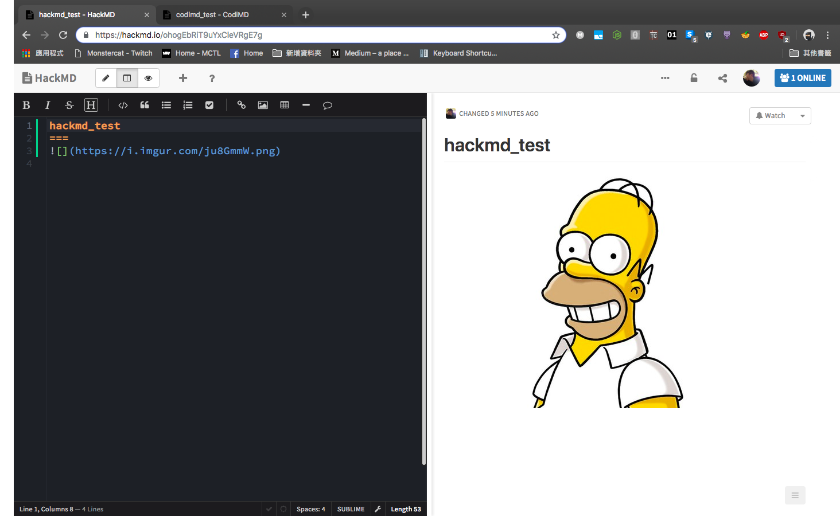Click the Homer Simpson preview image
This screenshot has height=532, width=840.
pos(608,293)
